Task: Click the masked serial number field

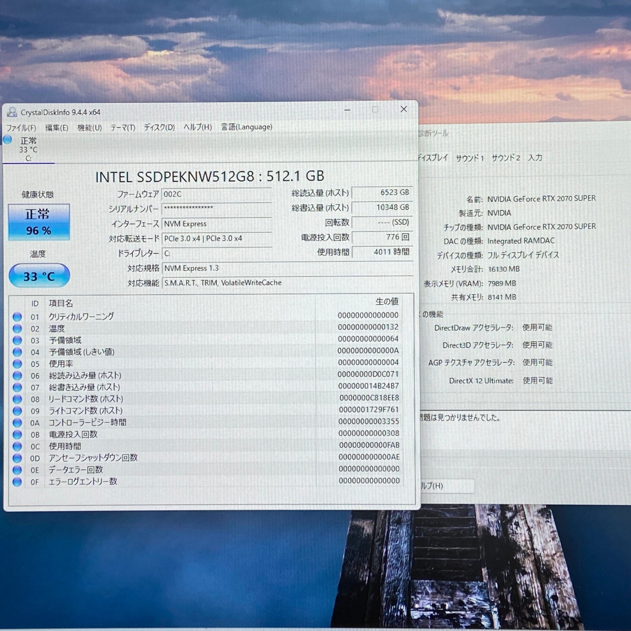Action: (x=217, y=209)
